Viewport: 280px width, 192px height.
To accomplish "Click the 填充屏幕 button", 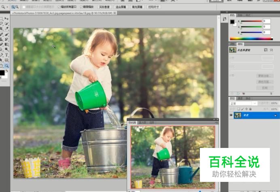I will 137,7.
